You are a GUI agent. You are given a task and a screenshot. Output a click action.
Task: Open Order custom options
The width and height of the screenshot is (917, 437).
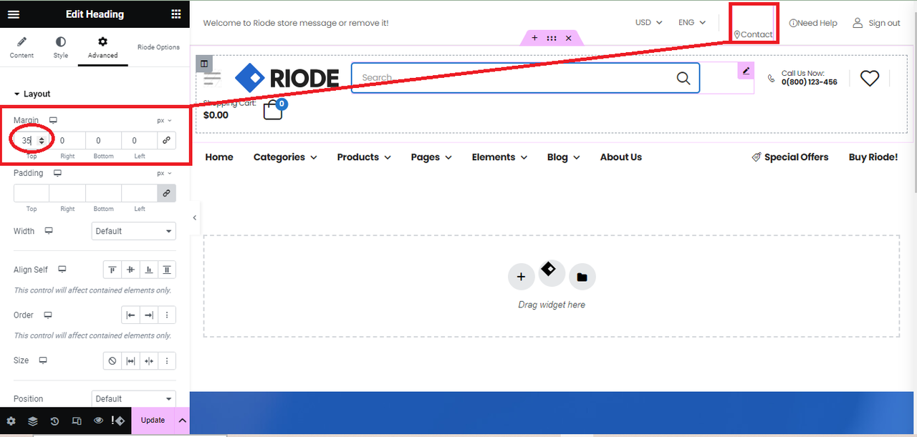tap(167, 315)
